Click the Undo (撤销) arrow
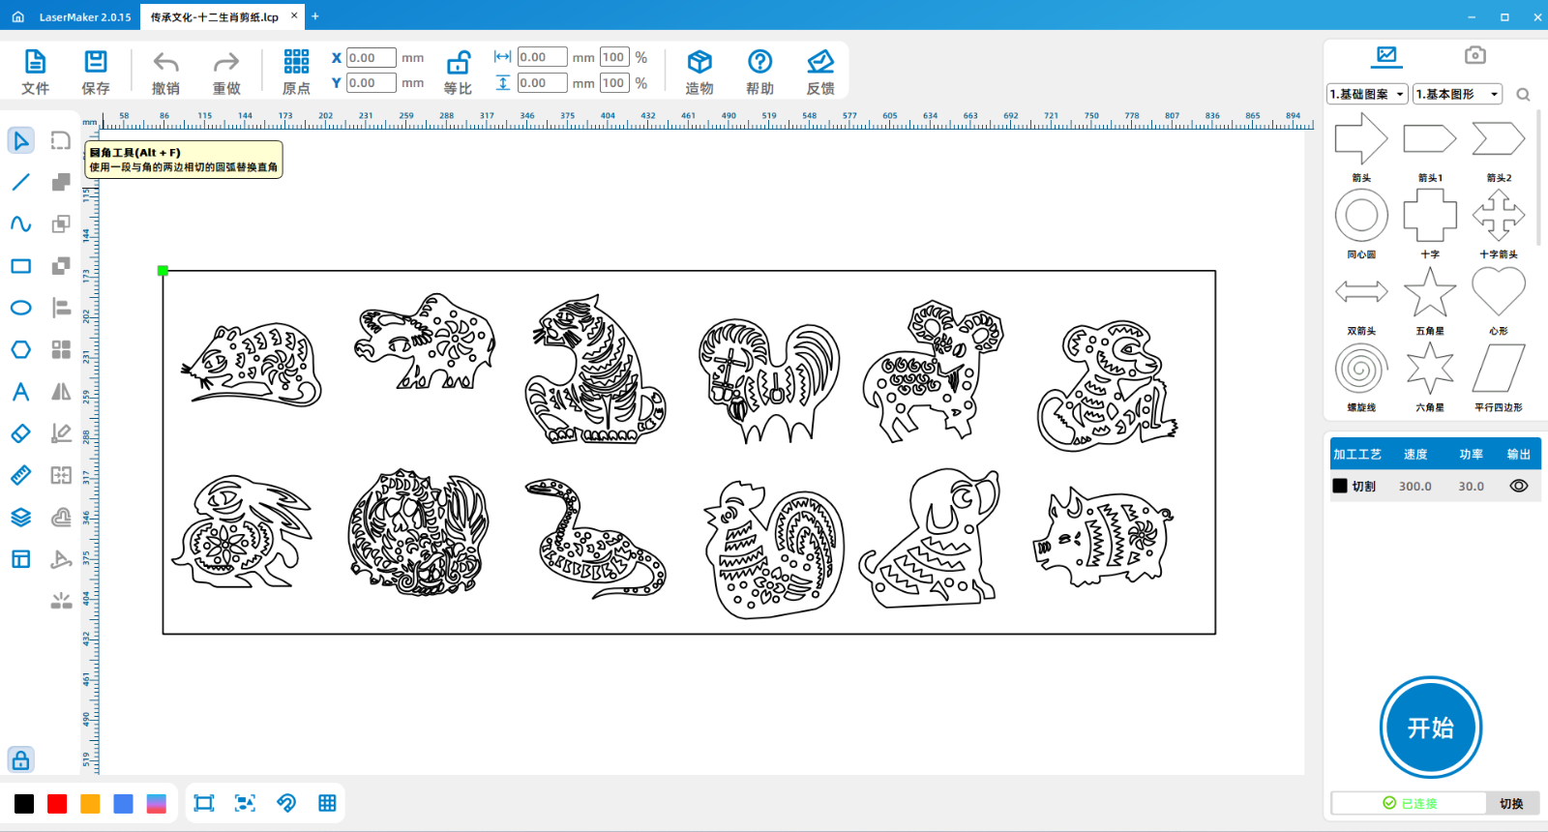The image size is (1548, 832). point(165,63)
